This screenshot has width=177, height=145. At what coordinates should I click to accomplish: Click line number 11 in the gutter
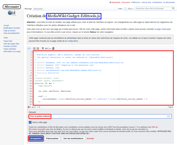pyautogui.click(x=31, y=78)
